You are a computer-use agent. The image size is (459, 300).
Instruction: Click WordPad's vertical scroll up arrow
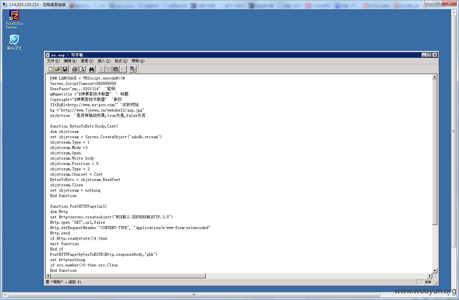435,77
